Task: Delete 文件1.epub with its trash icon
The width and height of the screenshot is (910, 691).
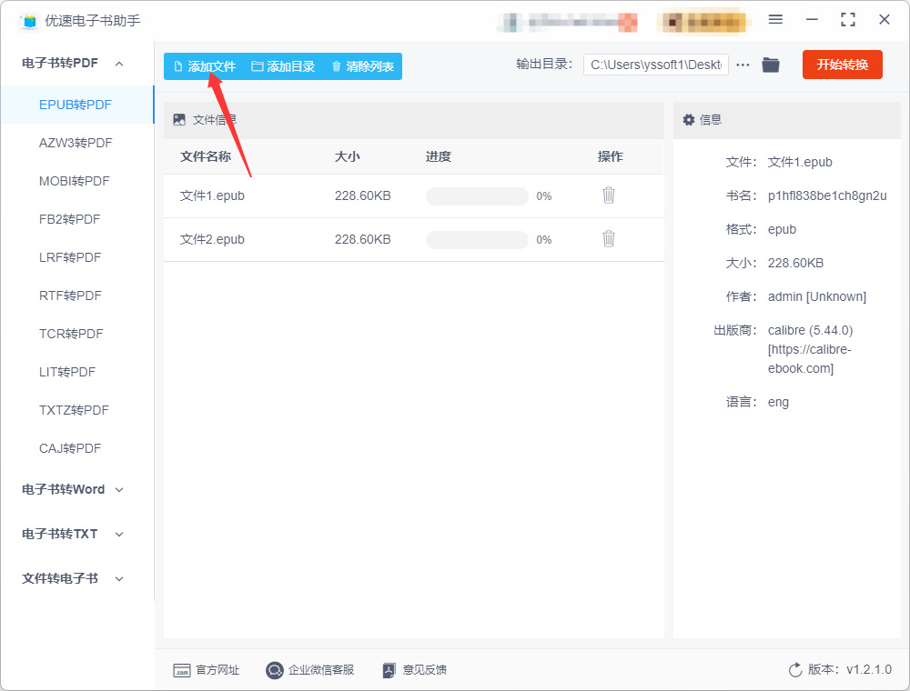Action: [x=608, y=195]
